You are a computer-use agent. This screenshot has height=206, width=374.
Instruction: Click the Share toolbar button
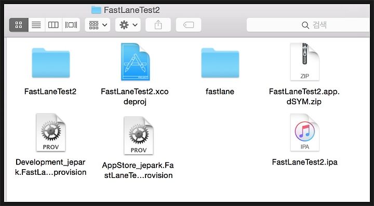158,25
